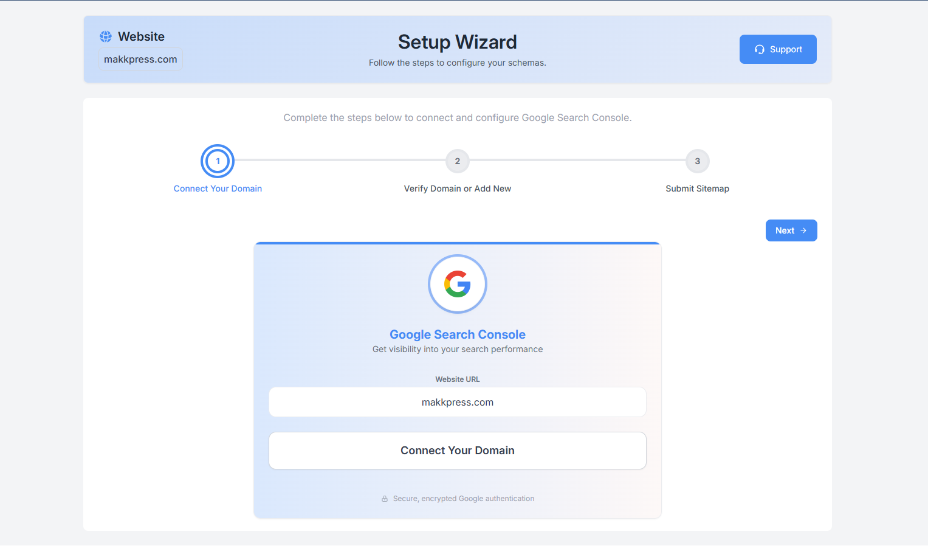The image size is (928, 557).
Task: Click the globe Website icon
Action: (x=106, y=36)
